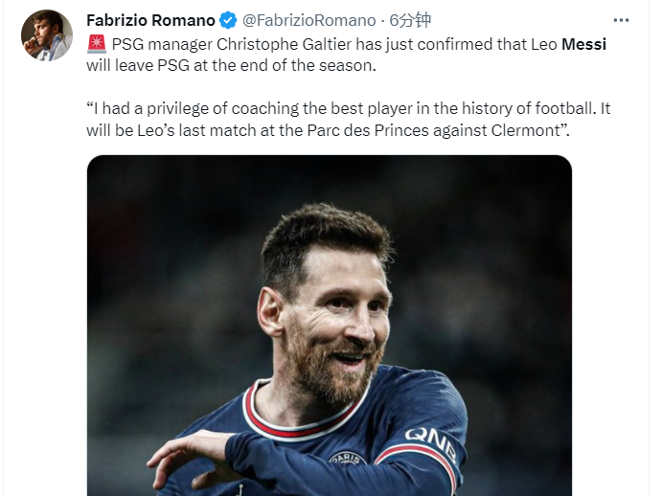
Task: Click the QNB sponsor logo on sleeve
Action: [430, 441]
